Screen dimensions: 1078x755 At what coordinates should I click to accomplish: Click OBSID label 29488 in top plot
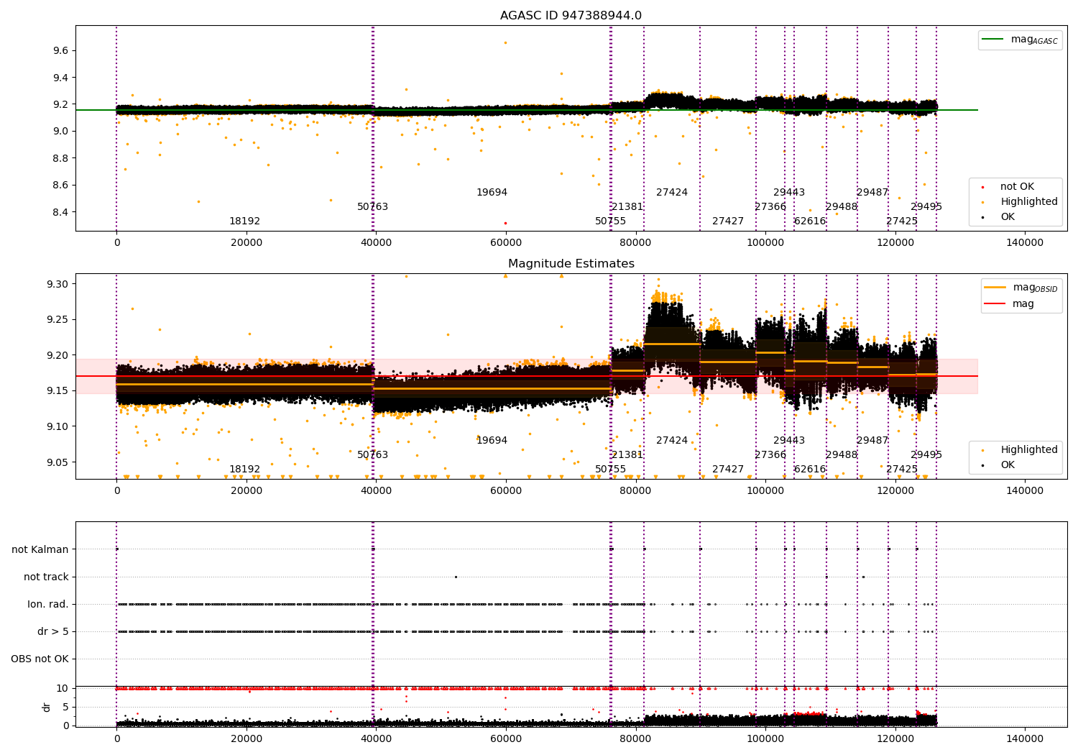click(842, 207)
